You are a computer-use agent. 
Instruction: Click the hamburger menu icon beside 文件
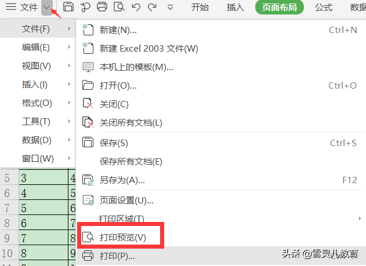(x=11, y=7)
